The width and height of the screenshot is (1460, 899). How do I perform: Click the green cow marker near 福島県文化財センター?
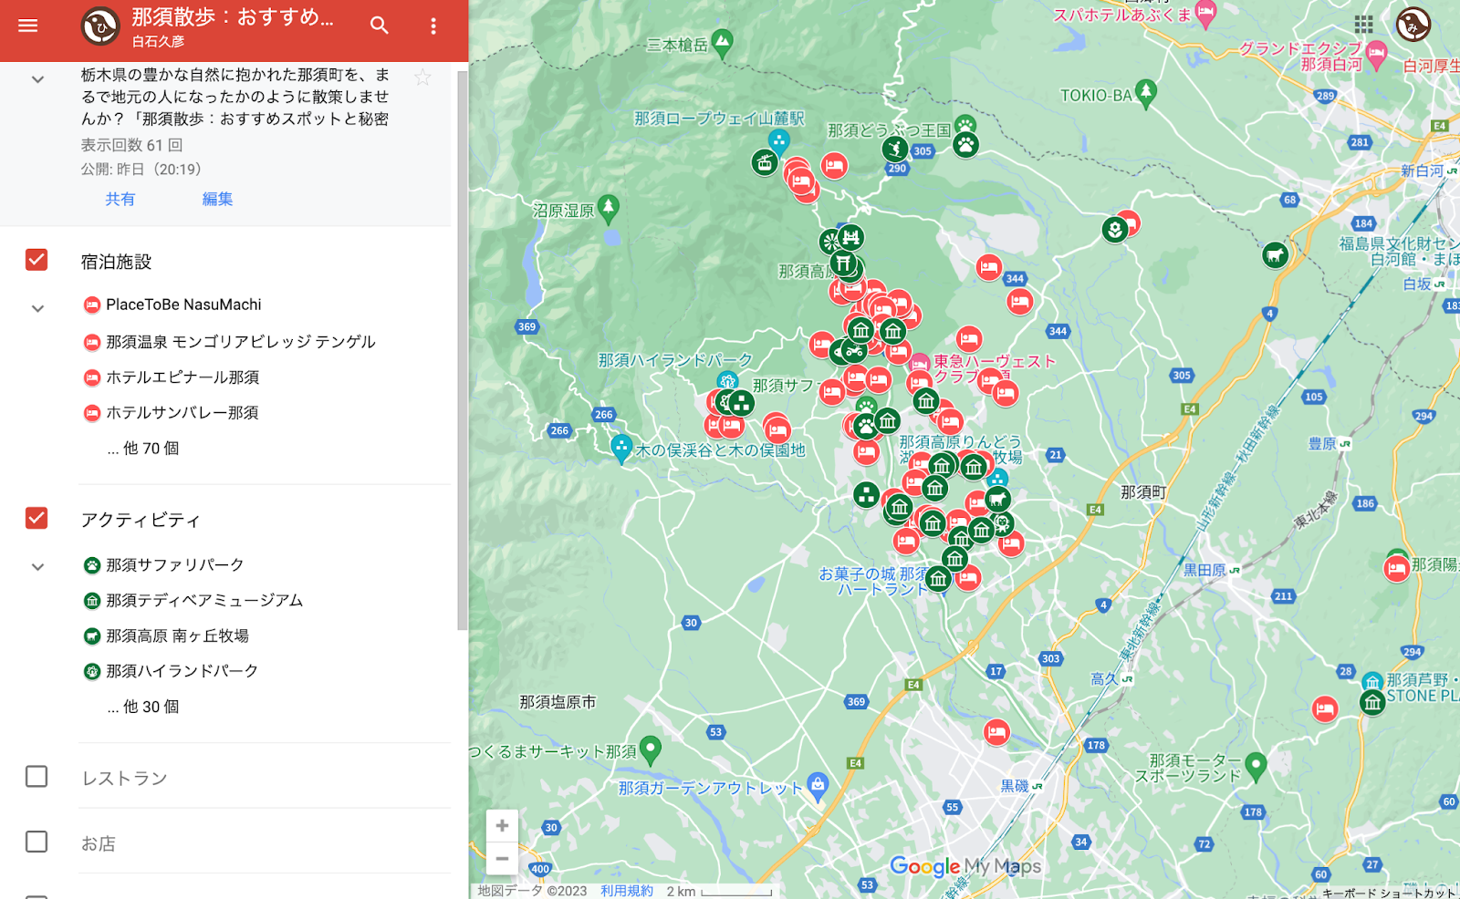[1275, 254]
